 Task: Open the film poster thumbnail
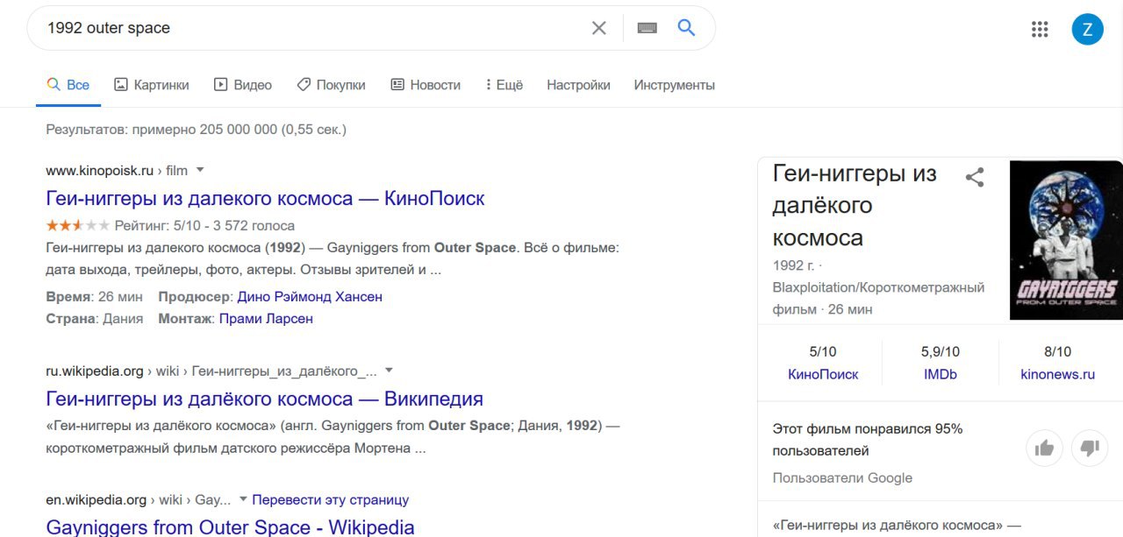[1066, 240]
